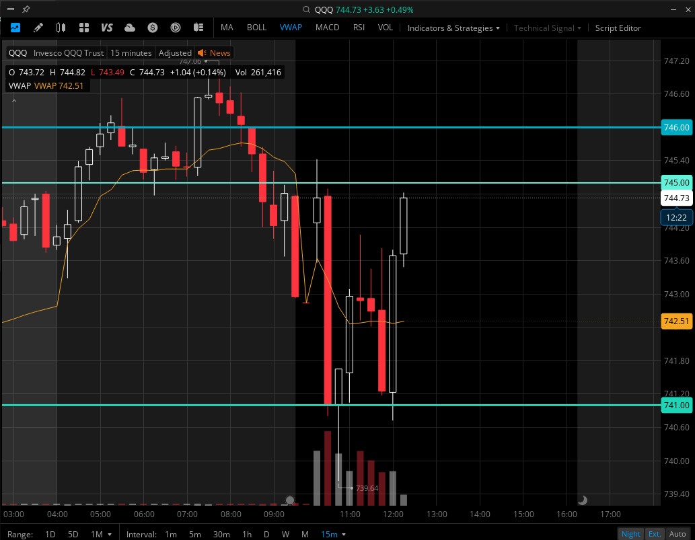This screenshot has width=695, height=540.
Task: Click the Invesco QQQ Trust name label
Action: (x=69, y=52)
